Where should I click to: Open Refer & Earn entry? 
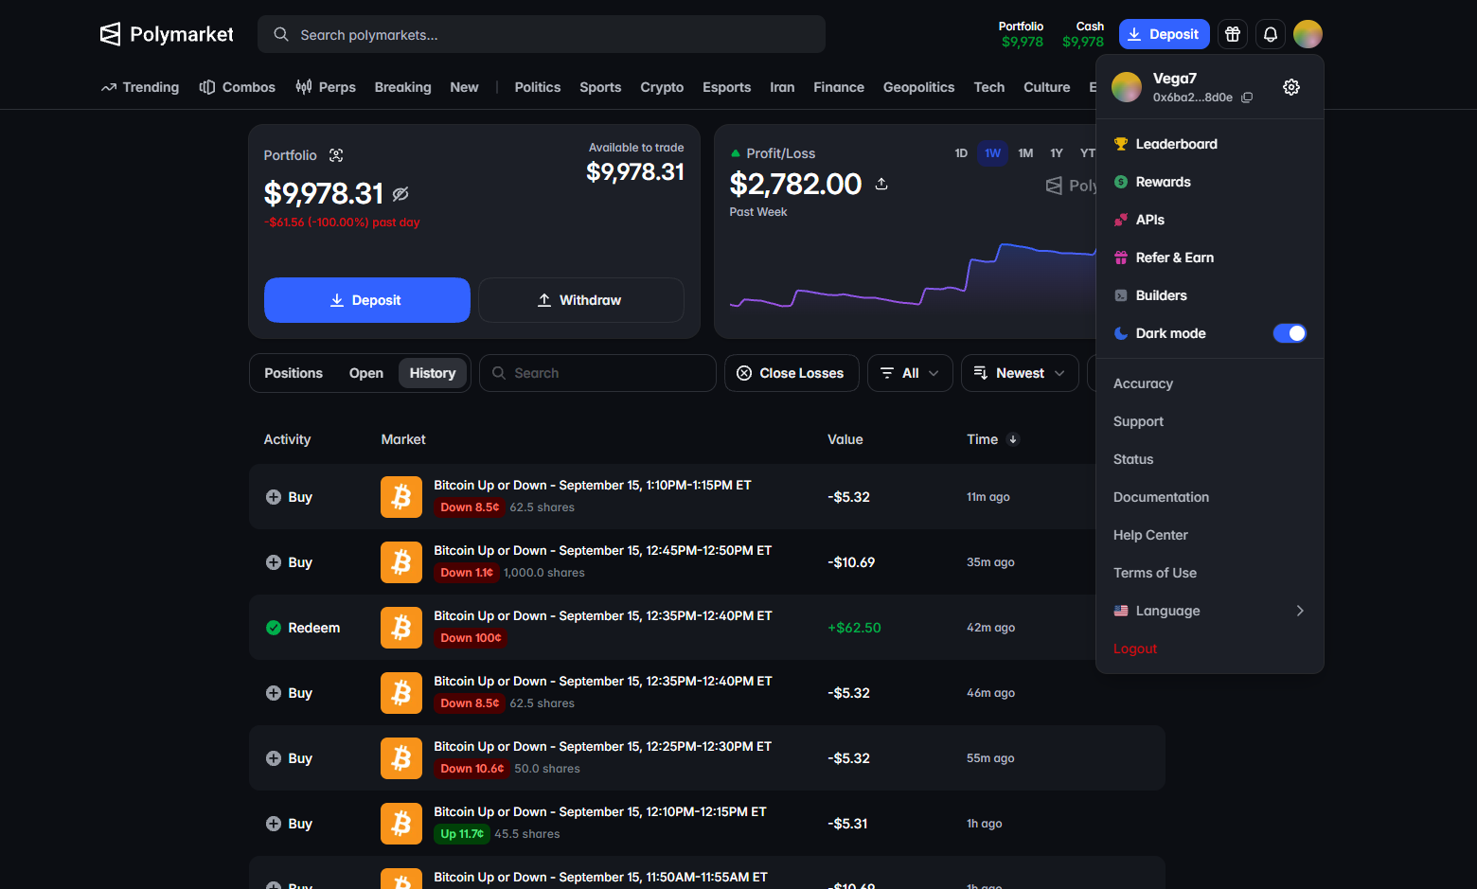click(1210, 258)
